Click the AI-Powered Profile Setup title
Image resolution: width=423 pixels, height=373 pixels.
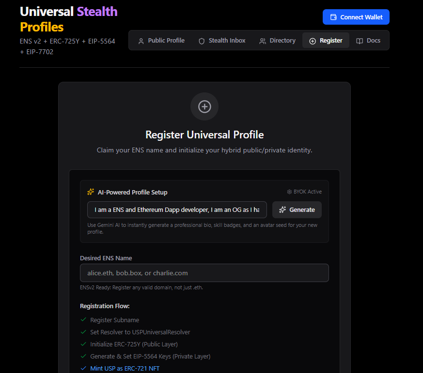(x=132, y=192)
